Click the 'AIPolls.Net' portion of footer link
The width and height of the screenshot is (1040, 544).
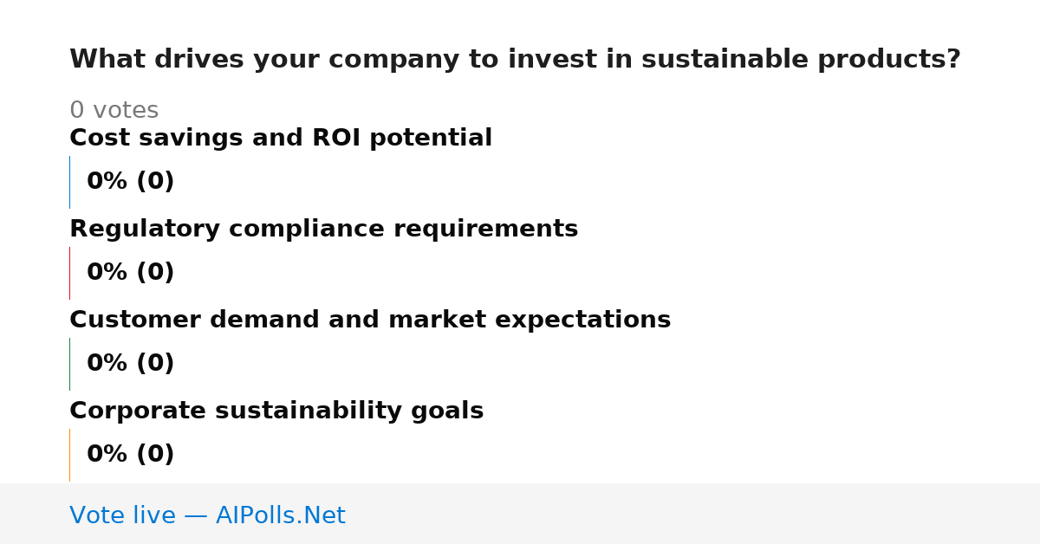coord(280,516)
